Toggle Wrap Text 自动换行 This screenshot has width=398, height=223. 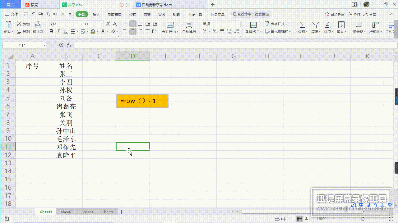[x=189, y=28]
